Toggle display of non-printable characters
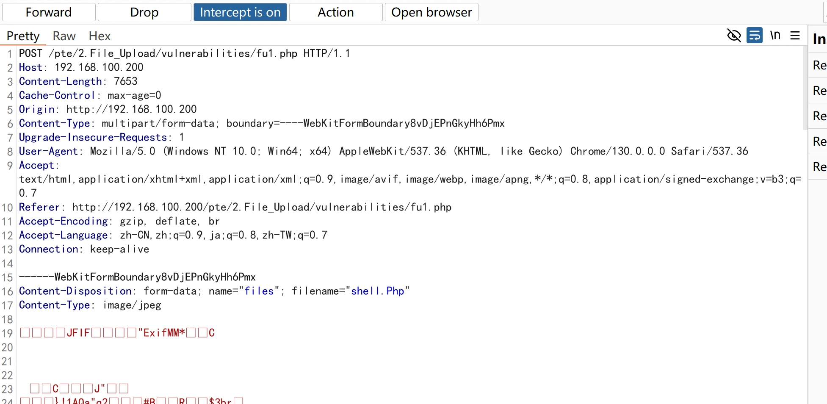The image size is (827, 404). (734, 36)
